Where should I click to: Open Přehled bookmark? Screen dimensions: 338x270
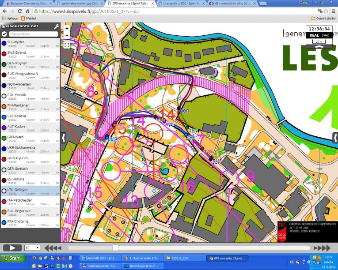[x=28, y=19]
